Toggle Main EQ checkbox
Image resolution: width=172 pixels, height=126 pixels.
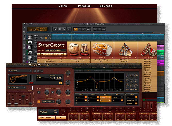tap(136, 97)
